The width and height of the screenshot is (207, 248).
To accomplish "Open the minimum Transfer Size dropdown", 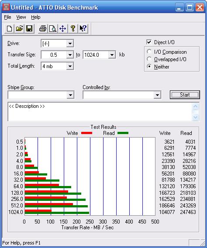I will pyautogui.click(x=70, y=55).
